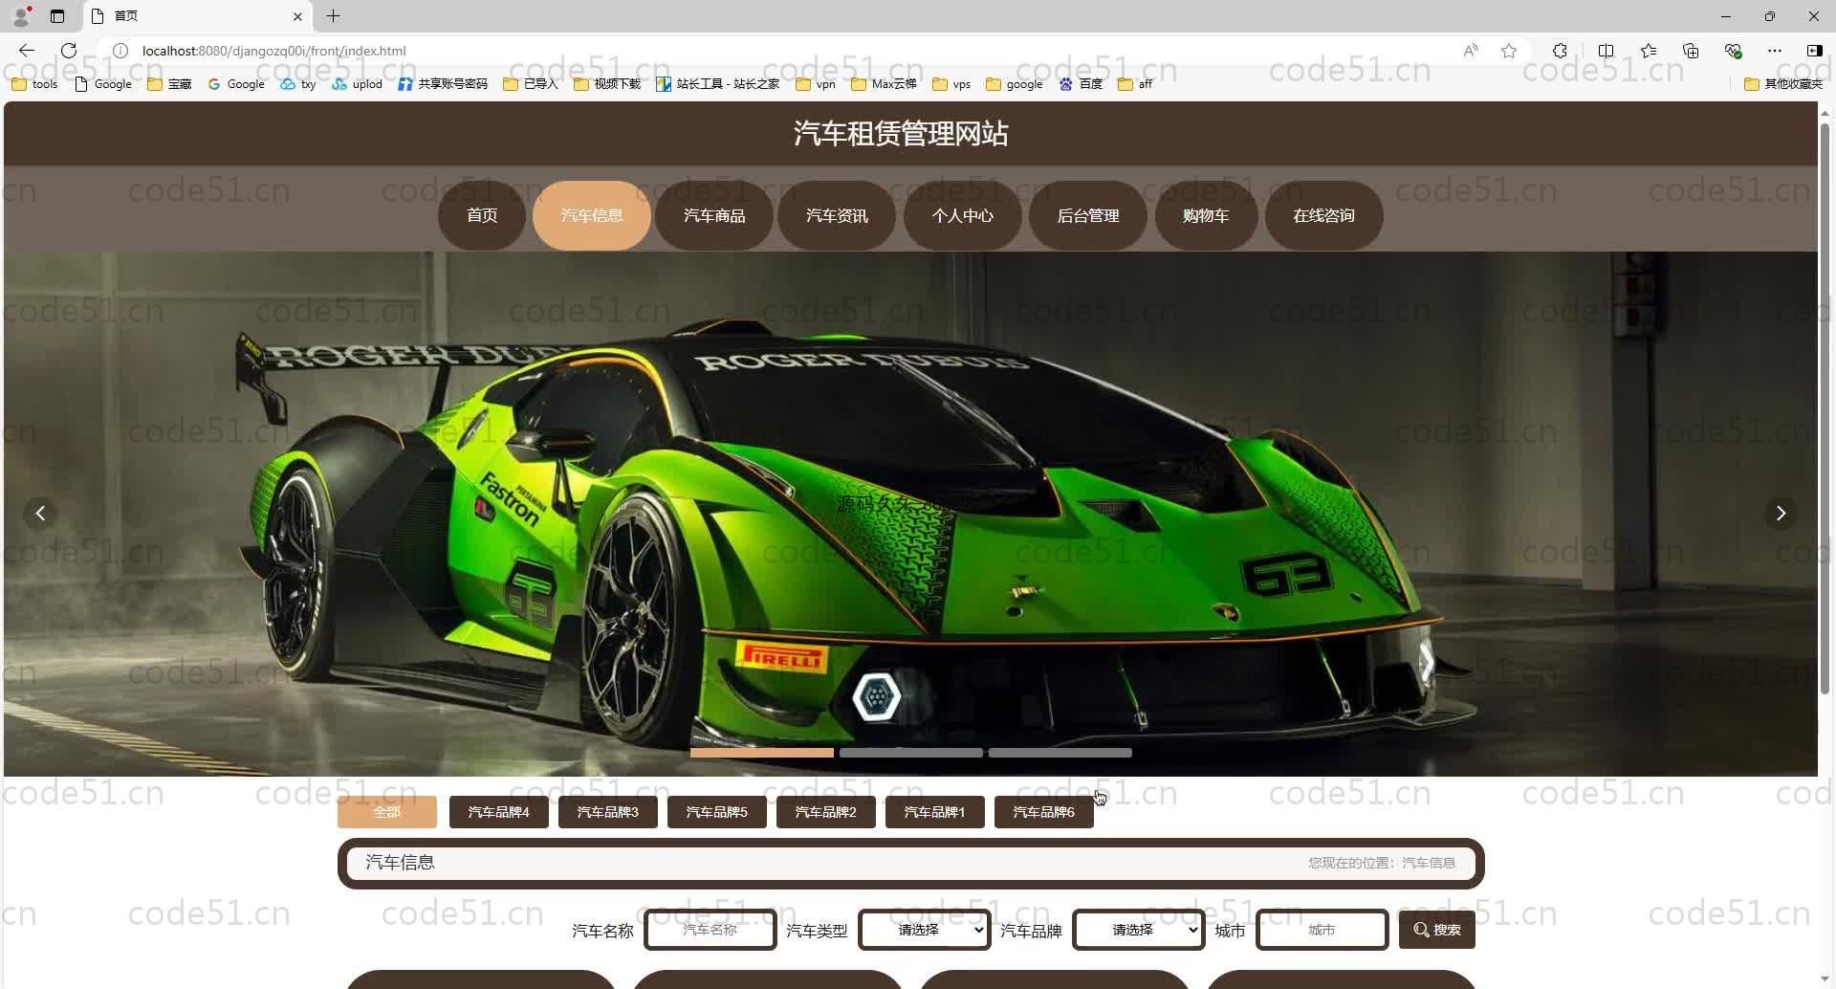Open tools bookmark folder
This screenshot has height=989, width=1836.
[34, 84]
